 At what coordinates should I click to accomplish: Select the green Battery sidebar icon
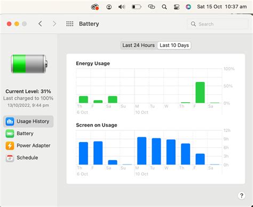(10, 134)
